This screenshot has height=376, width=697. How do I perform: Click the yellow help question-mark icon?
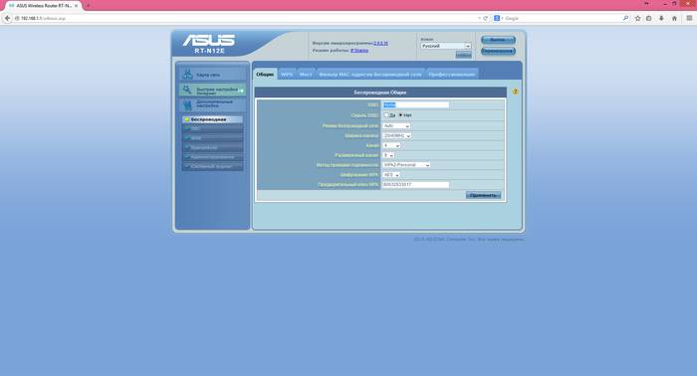pos(515,92)
